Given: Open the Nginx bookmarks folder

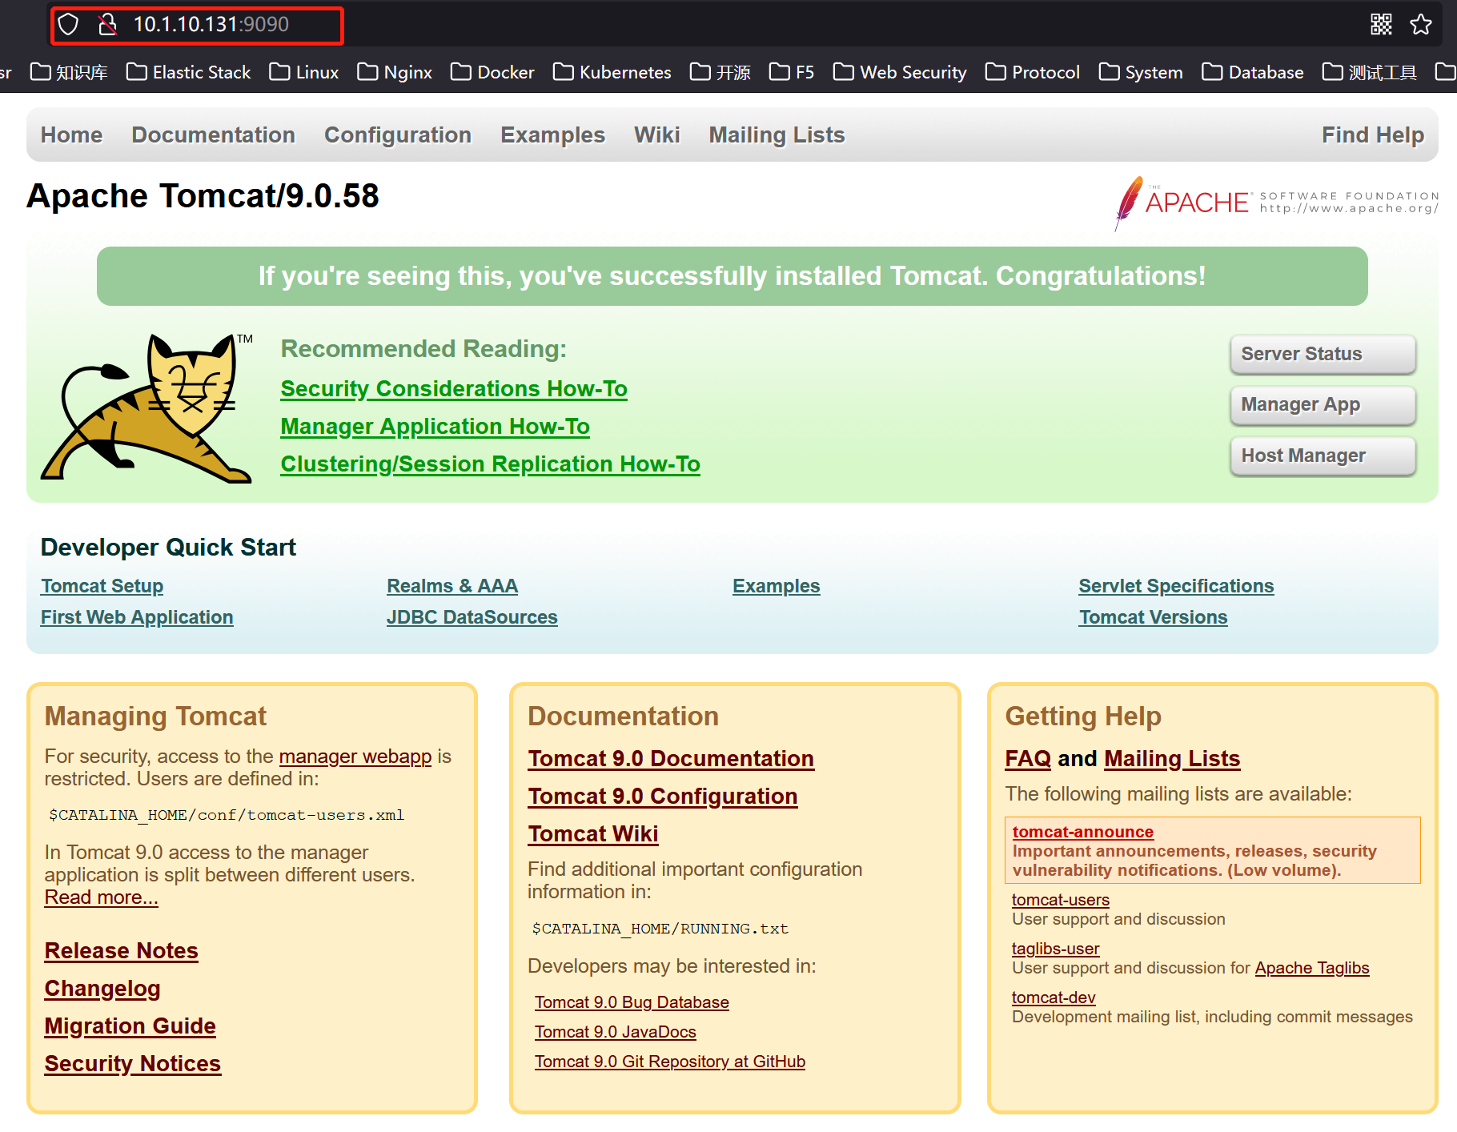Looking at the screenshot, I should (395, 72).
